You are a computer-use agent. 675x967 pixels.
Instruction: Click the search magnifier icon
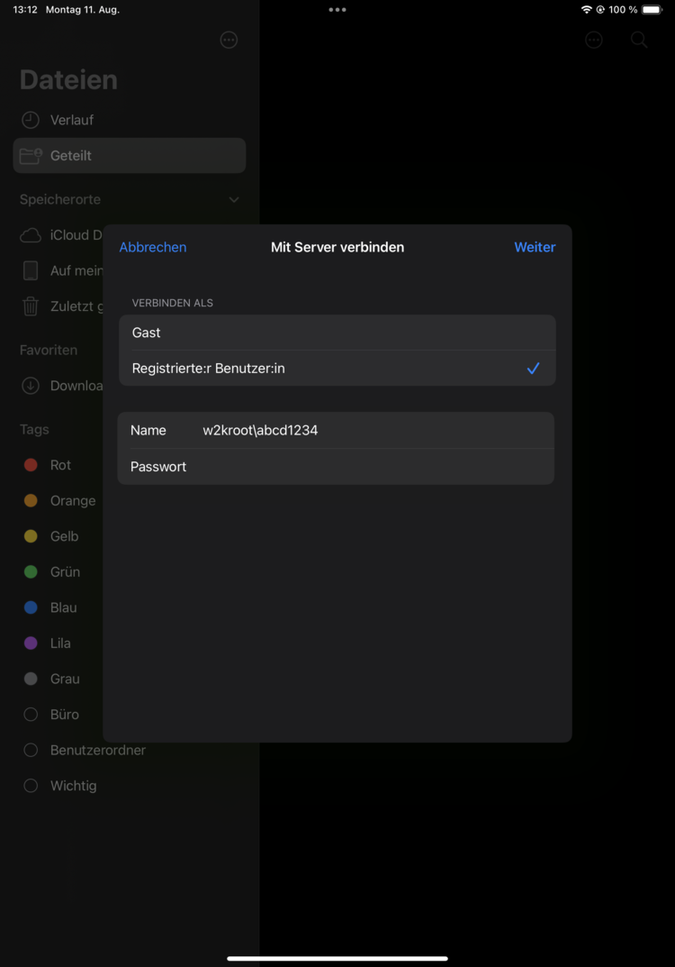point(639,40)
